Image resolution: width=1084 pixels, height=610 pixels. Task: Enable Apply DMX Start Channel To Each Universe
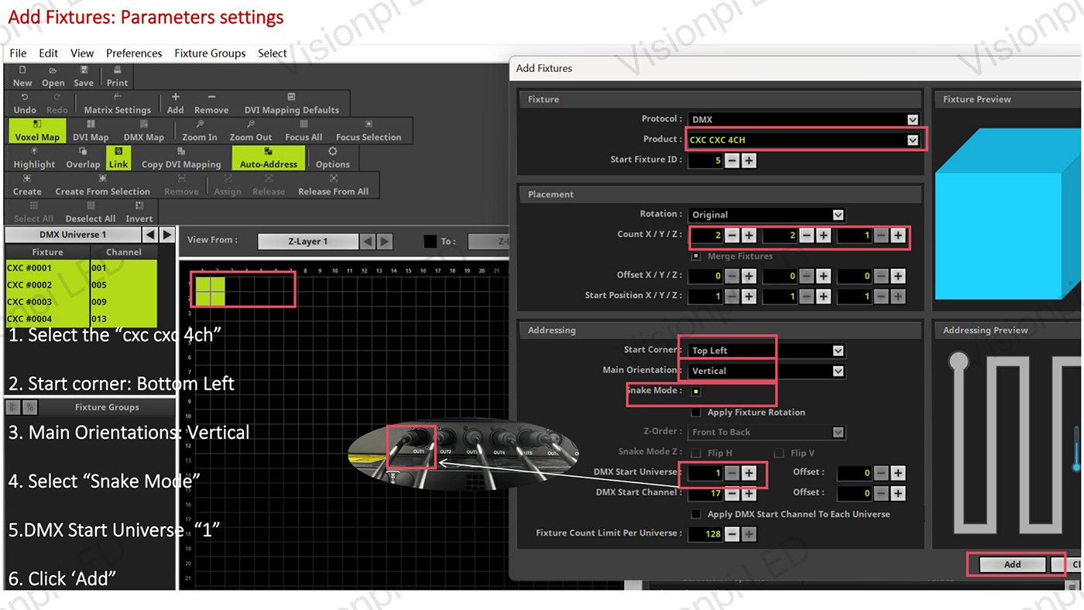(x=696, y=514)
